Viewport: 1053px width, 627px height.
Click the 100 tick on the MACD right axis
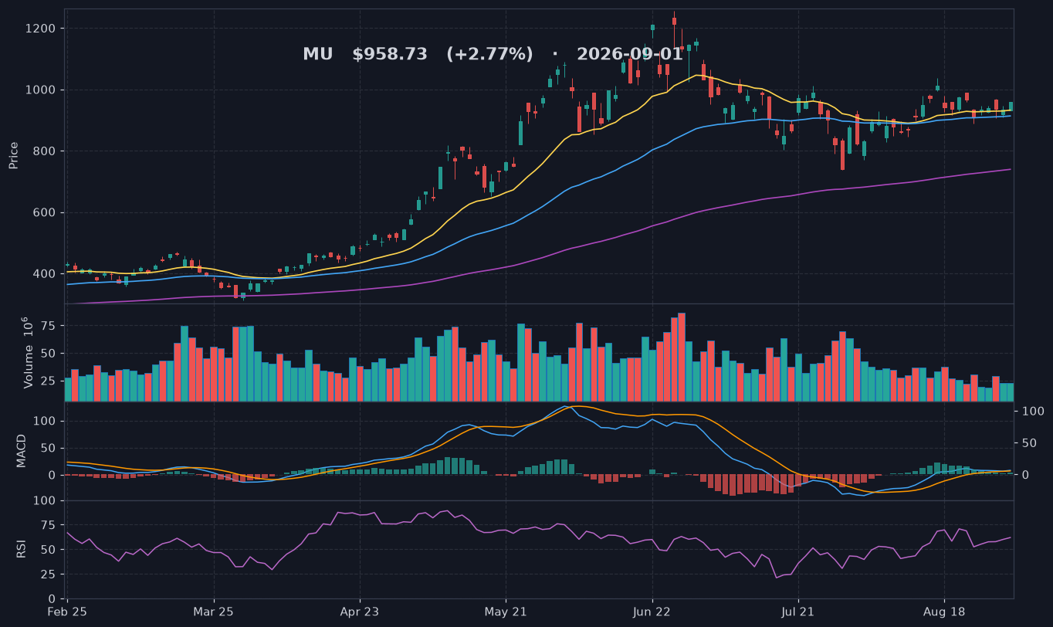1034,412
